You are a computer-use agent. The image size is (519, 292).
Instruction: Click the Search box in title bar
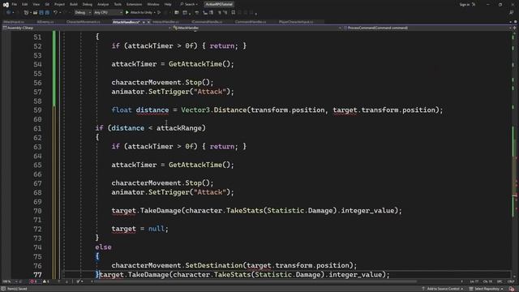189,4
